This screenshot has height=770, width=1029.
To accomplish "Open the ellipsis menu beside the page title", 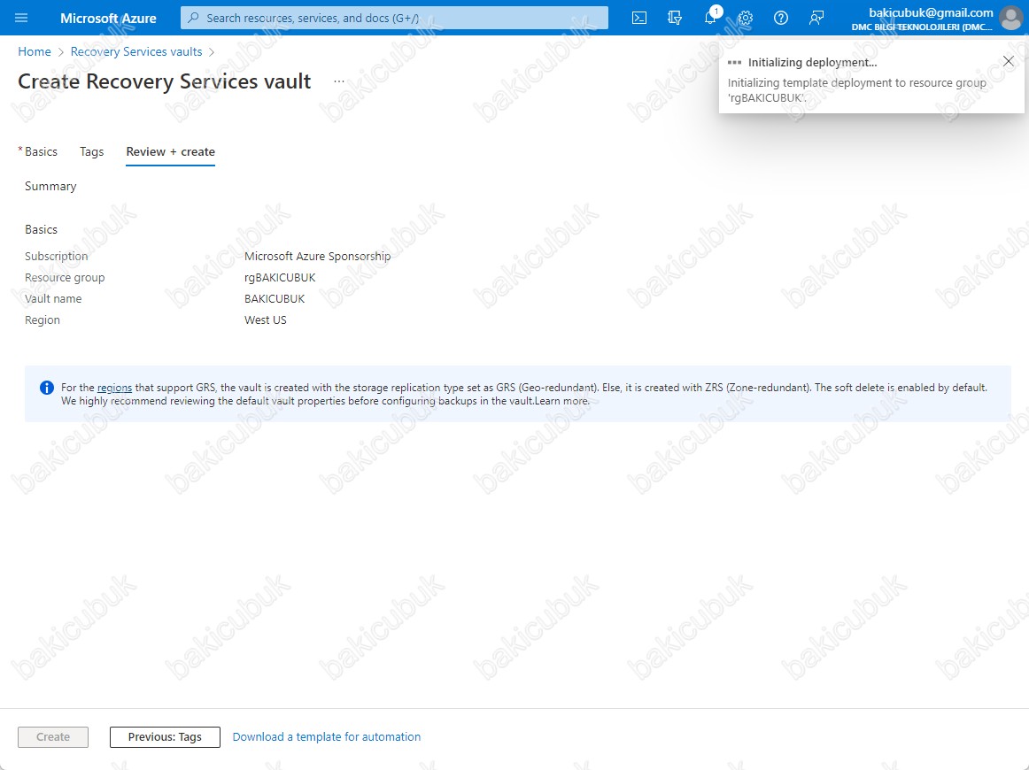I will [x=338, y=81].
